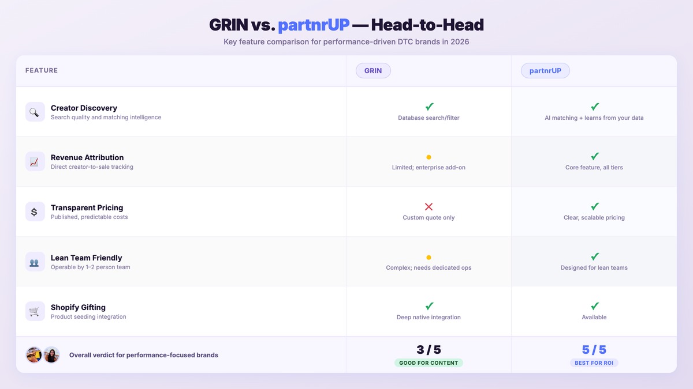693x389 pixels.
Task: Click 'Published, predictable costs' subtitle
Action: point(90,217)
